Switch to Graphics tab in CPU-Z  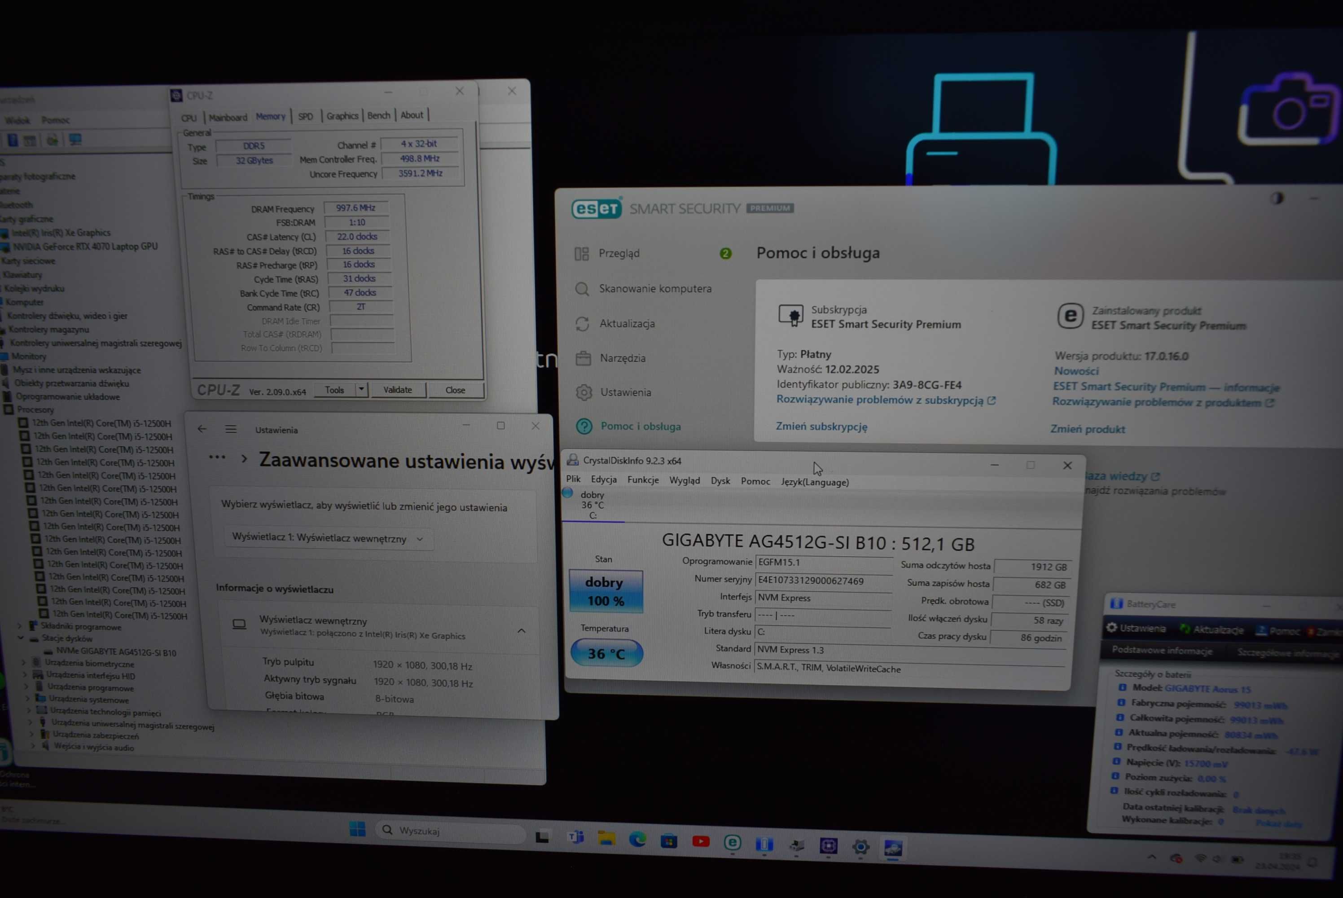[x=342, y=116]
